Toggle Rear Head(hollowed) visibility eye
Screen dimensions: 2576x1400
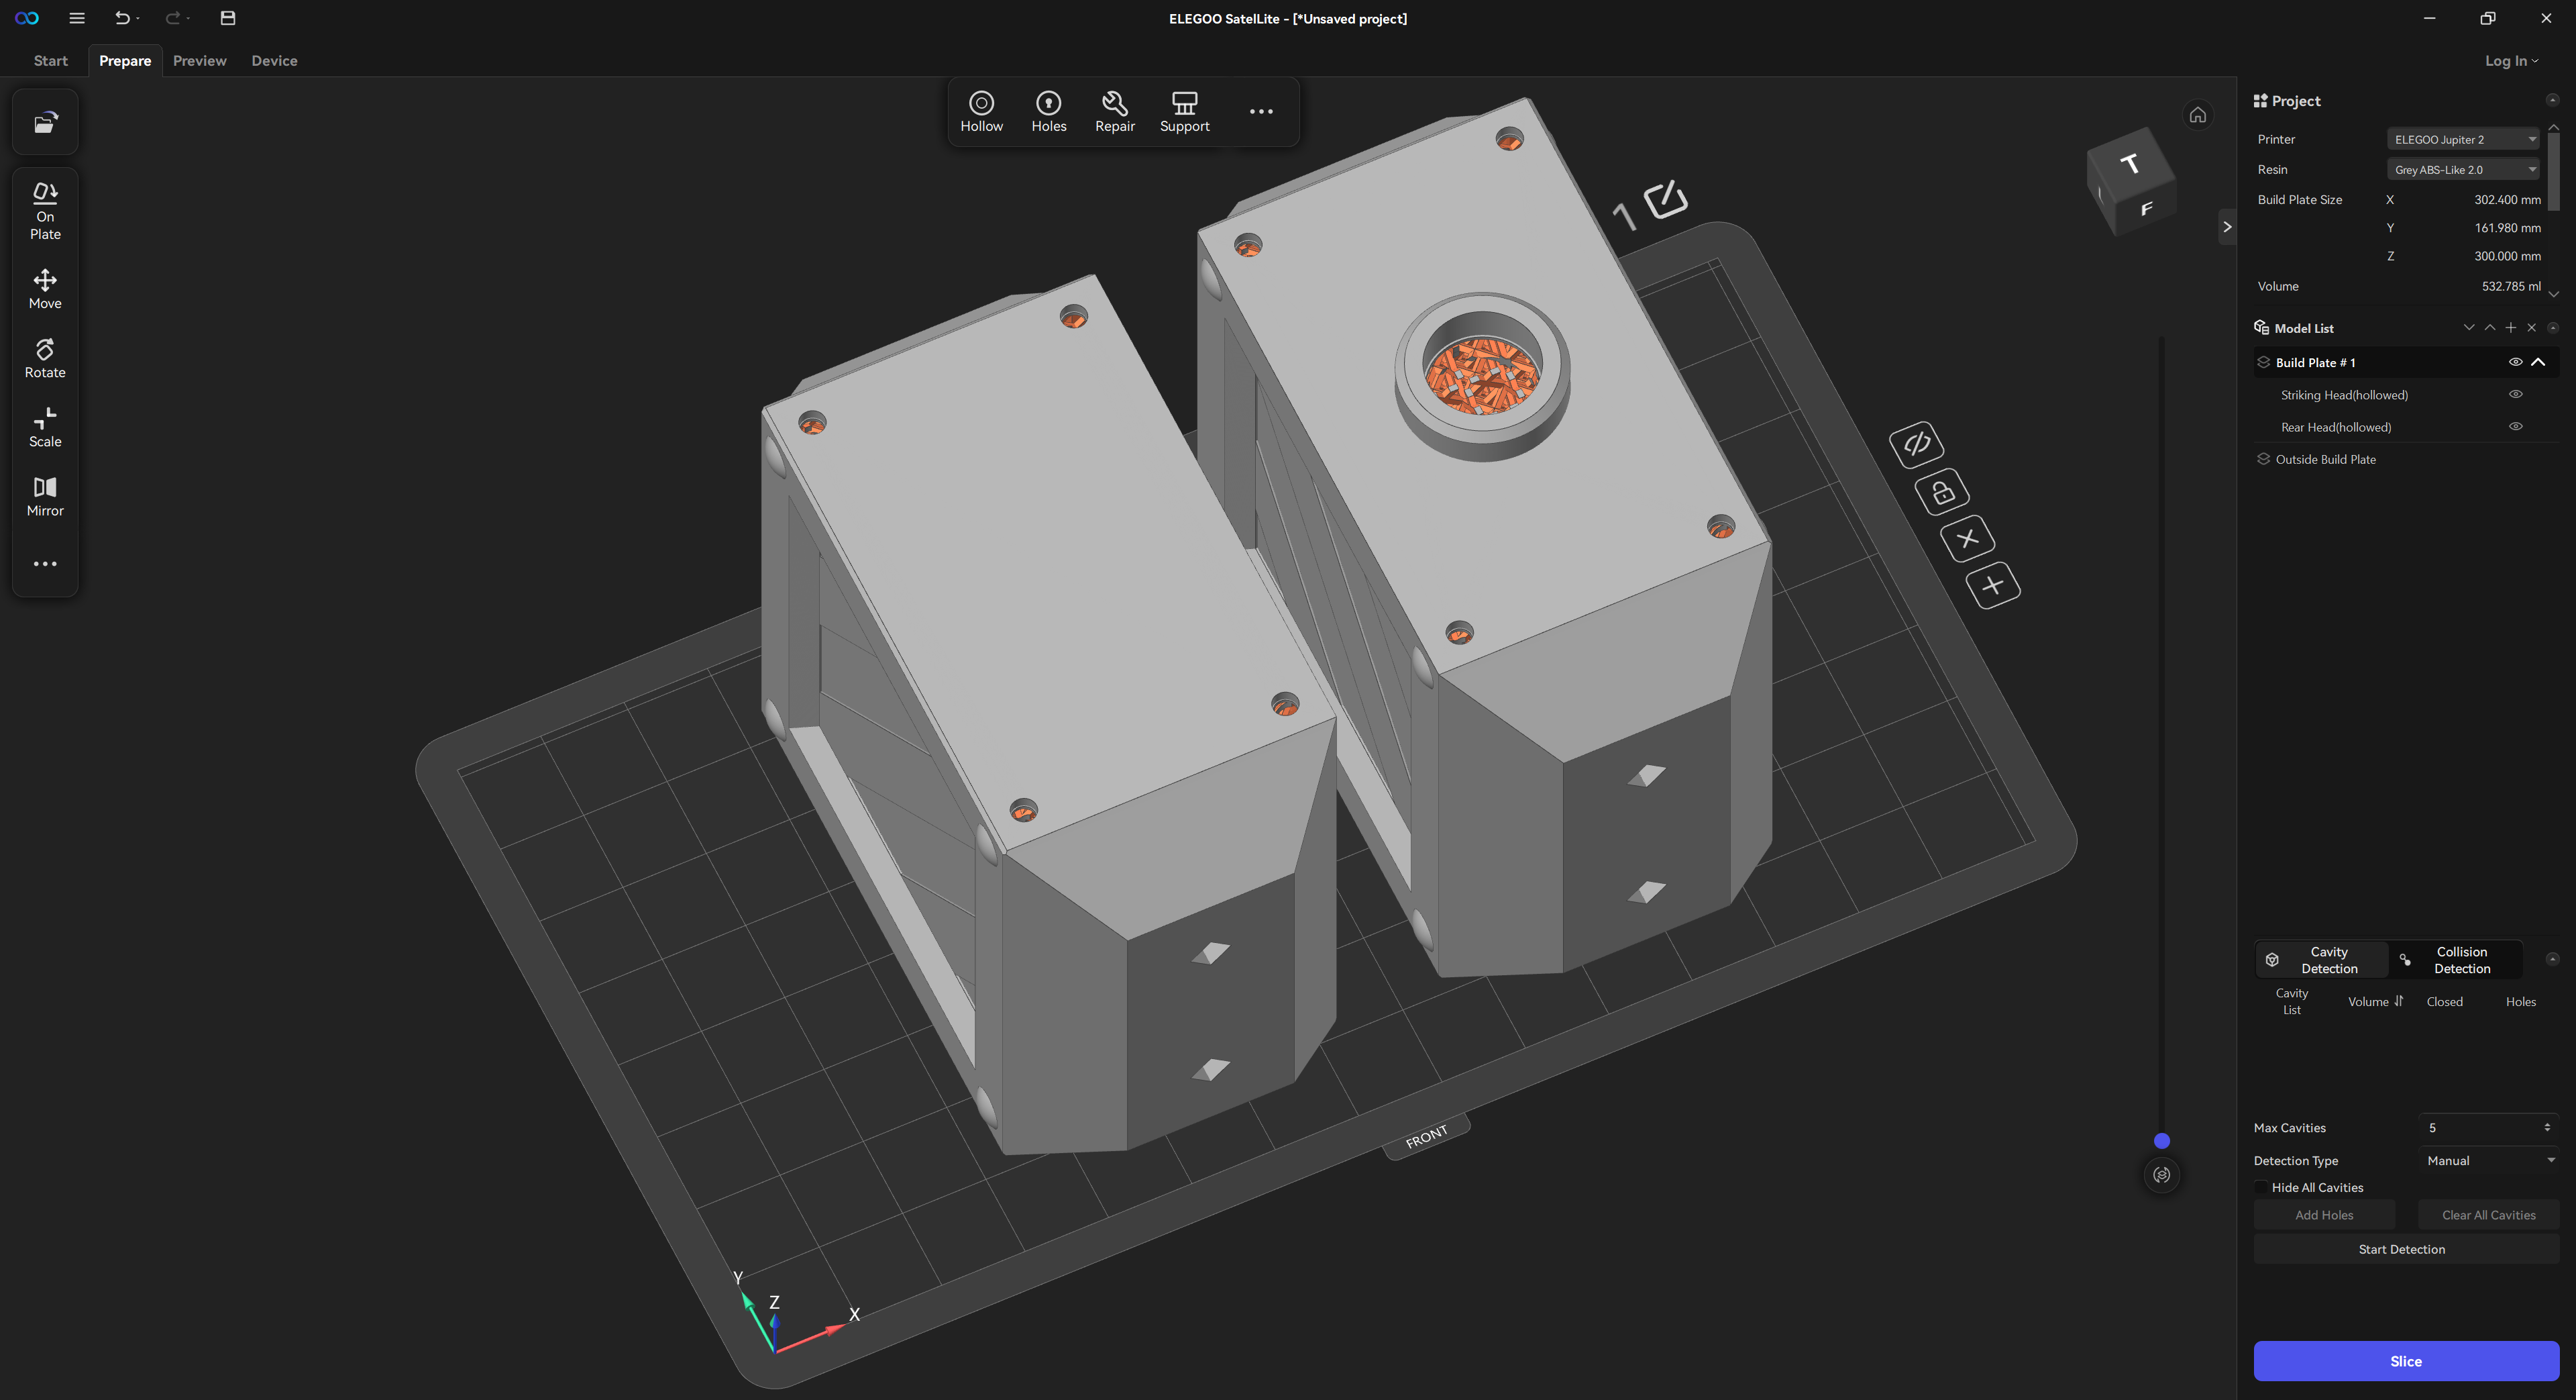tap(2515, 426)
